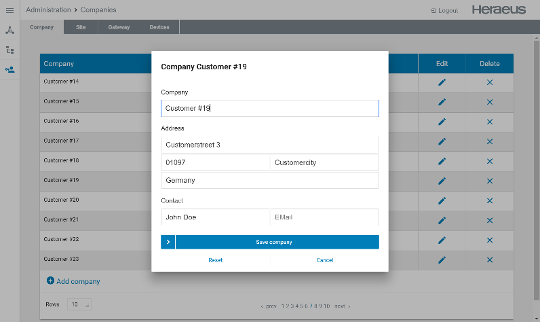Click the network topology icon in the sidebar
The height and width of the screenshot is (322, 540).
click(9, 31)
